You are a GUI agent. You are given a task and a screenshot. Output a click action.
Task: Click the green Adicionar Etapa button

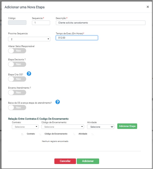[127, 126]
